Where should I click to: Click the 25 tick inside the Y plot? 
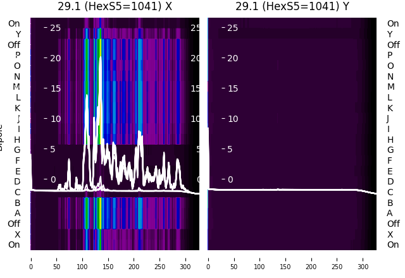[232, 28]
